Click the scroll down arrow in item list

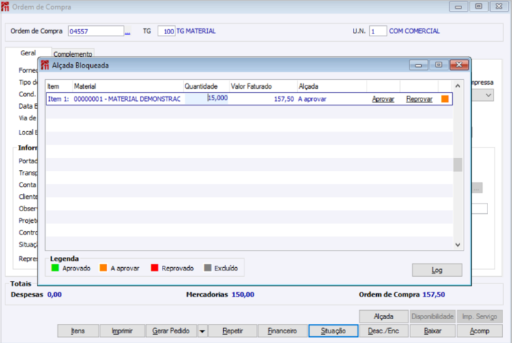(458, 245)
